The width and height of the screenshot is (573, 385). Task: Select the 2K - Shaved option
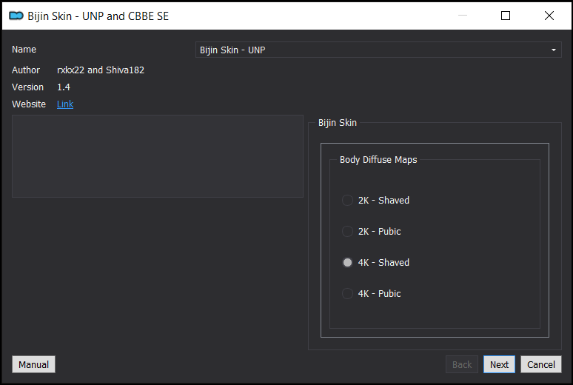(x=375, y=201)
